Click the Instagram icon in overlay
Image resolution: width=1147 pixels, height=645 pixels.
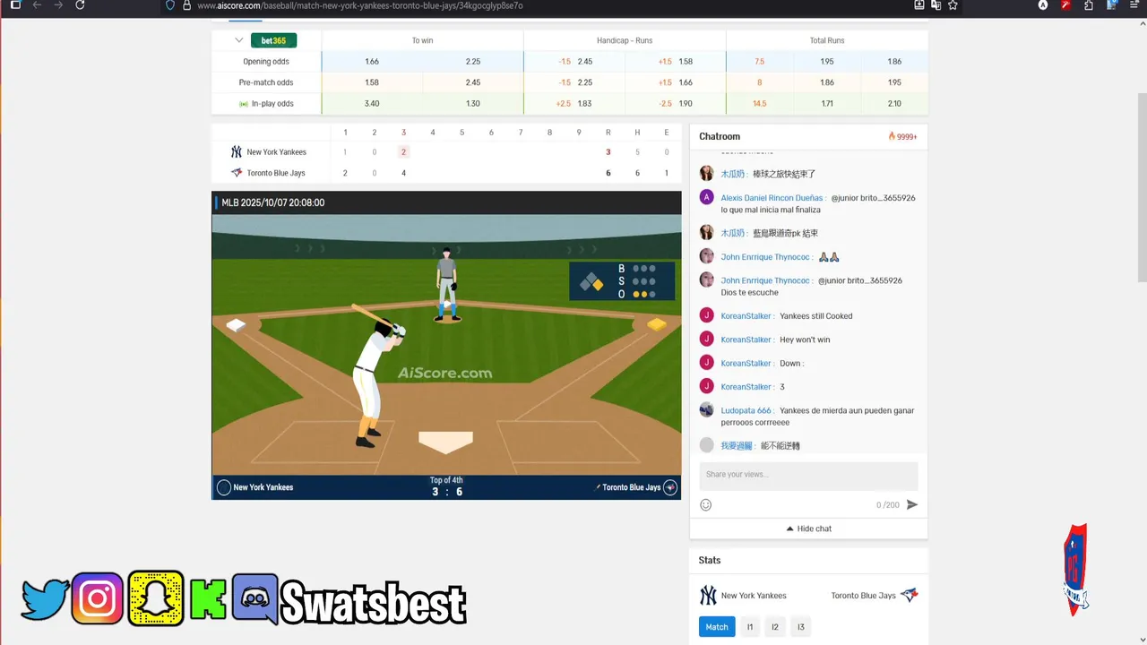coord(98,599)
